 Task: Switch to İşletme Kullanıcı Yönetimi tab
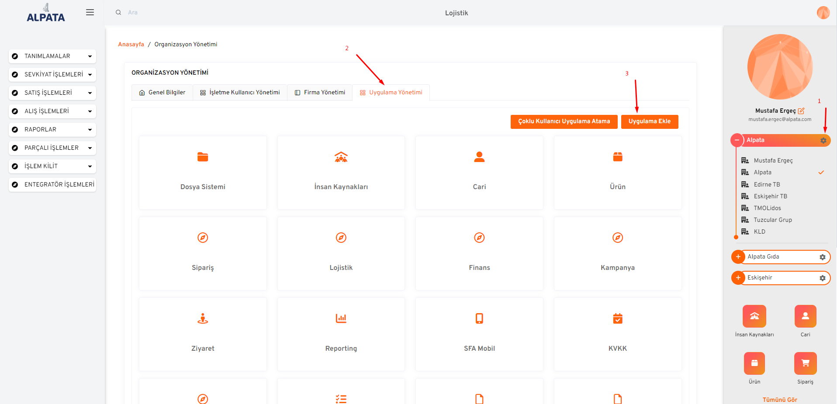[x=240, y=93]
